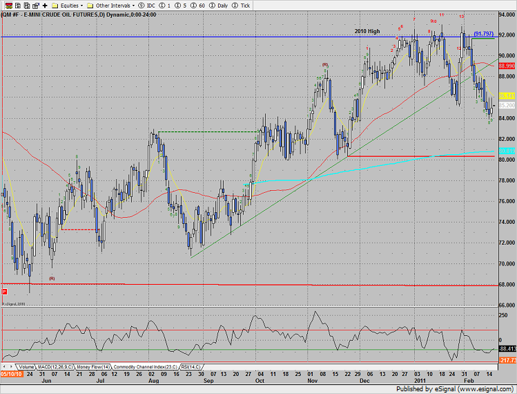Select the Commodity Channel Index(23,C) tab
Image resolution: width=517 pixels, height=394 pixels.
[x=146, y=367]
